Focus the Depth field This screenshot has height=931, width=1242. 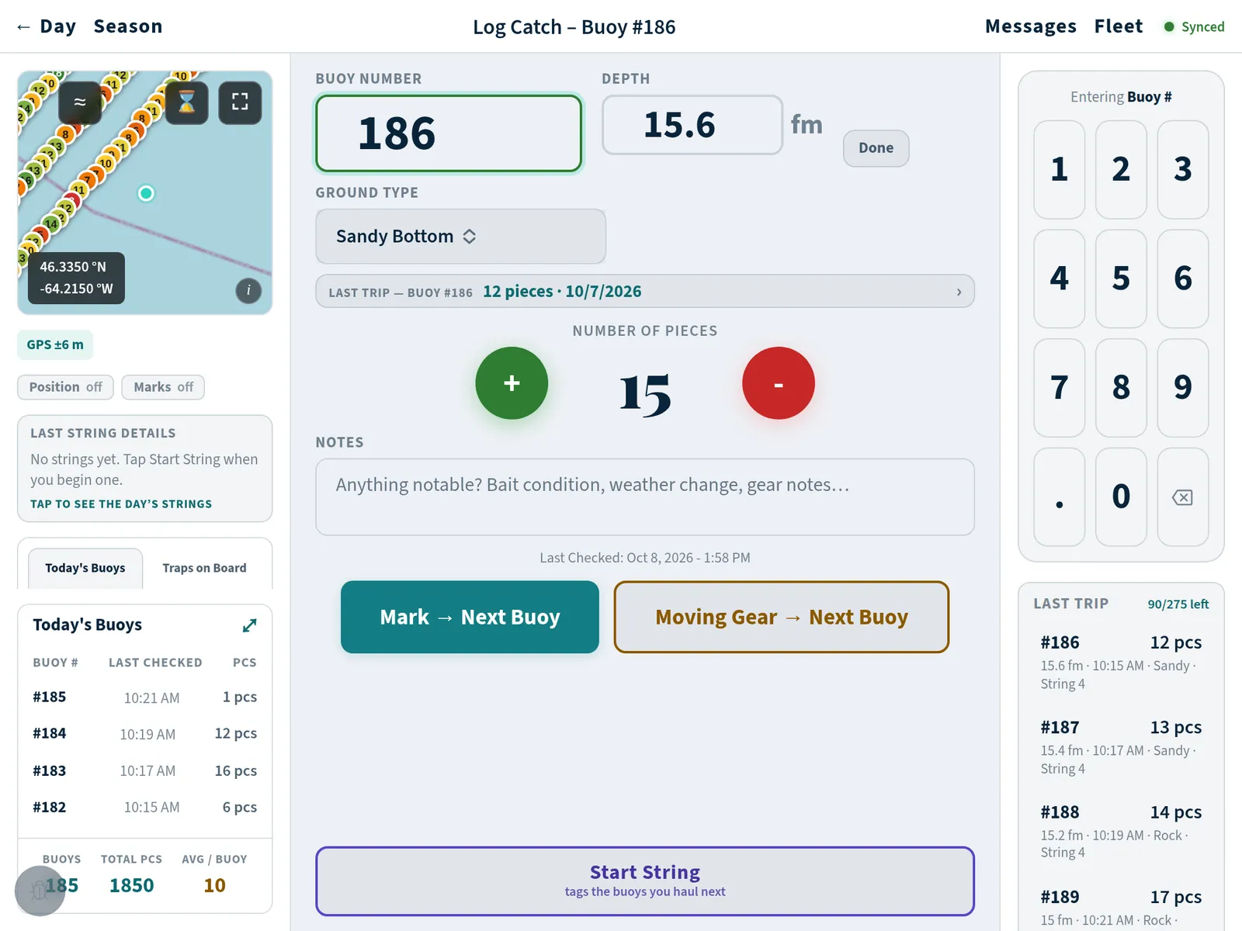692,125
